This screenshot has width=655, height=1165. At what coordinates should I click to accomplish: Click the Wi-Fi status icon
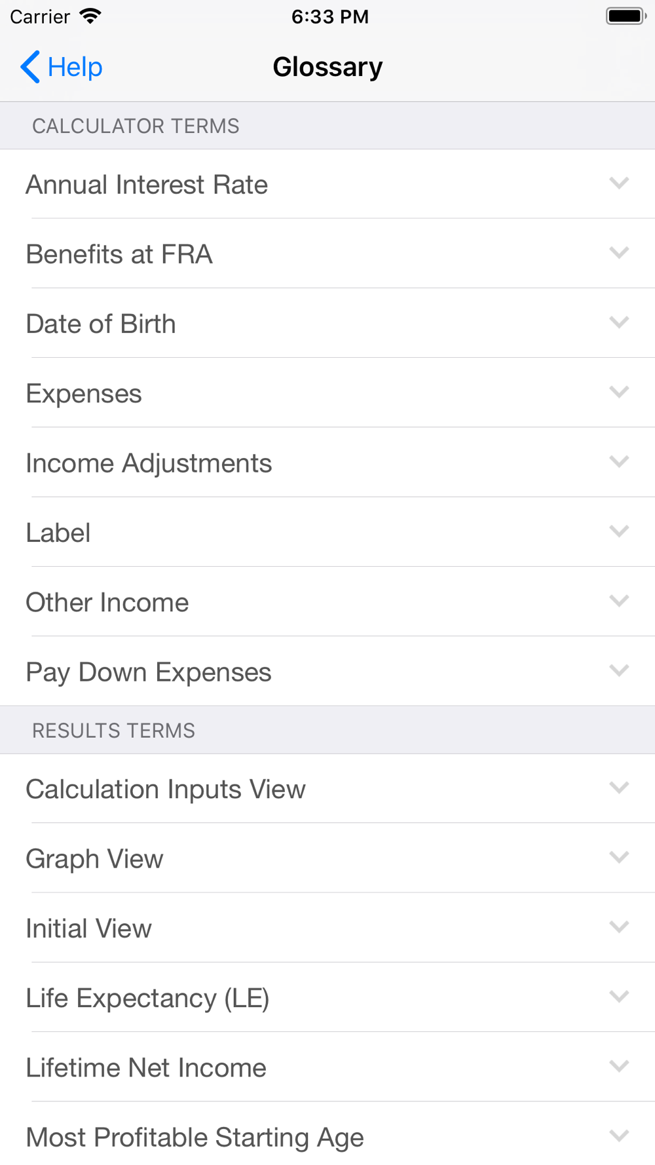tap(90, 16)
